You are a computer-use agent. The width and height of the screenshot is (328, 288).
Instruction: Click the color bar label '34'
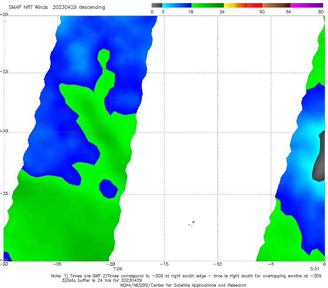(x=222, y=12)
